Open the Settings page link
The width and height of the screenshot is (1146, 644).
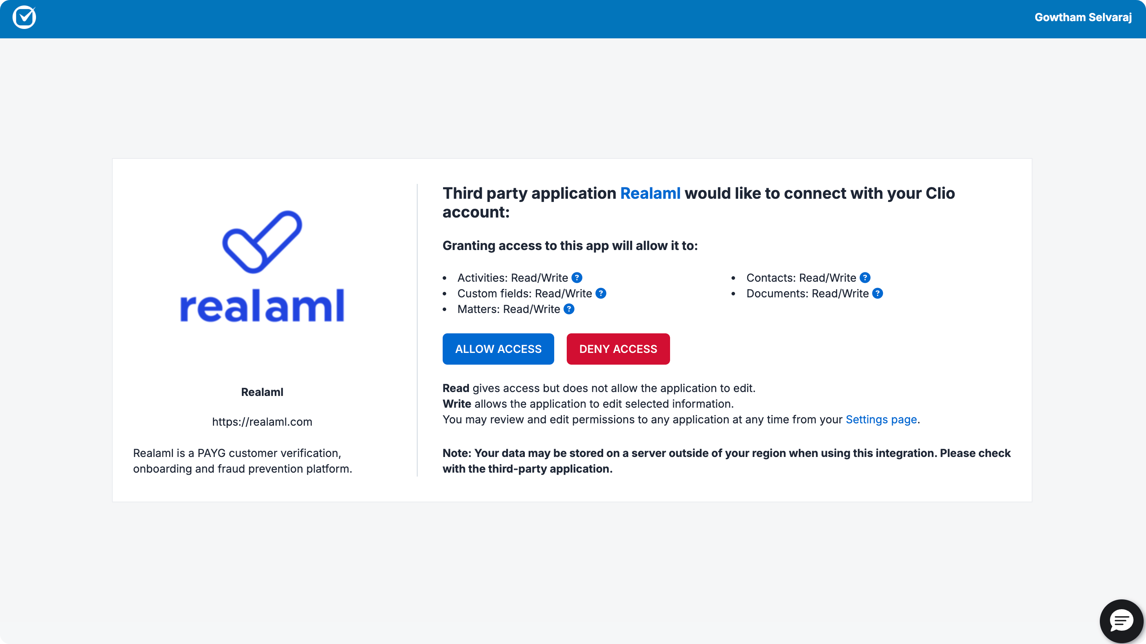coord(881,419)
